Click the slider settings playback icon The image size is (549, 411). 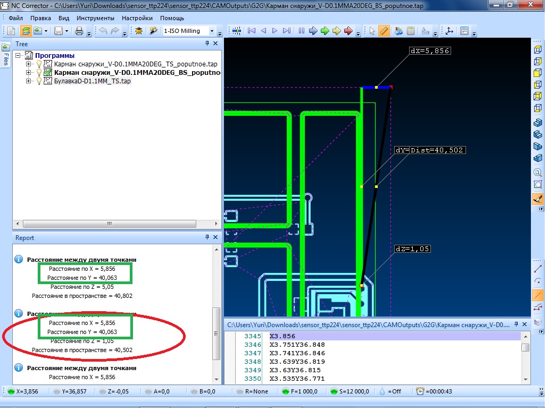click(x=237, y=31)
